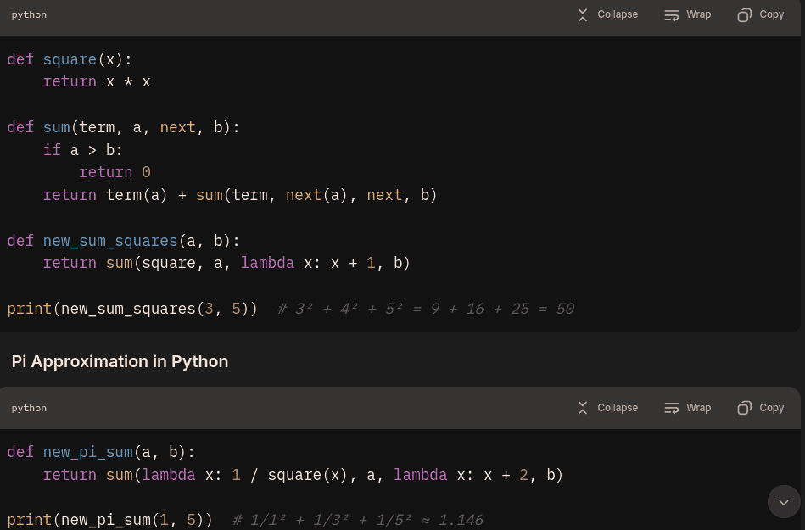Click the 'return sum(square, a, lambda...' line
805x530 pixels.
pyautogui.click(x=226, y=263)
